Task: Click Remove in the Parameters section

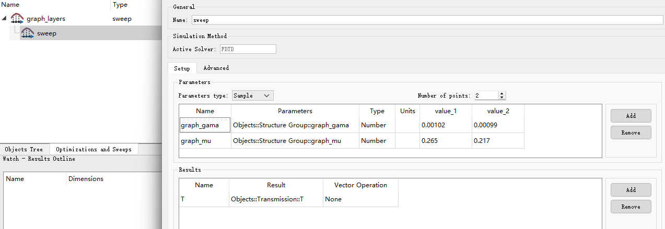Action: [x=631, y=132]
